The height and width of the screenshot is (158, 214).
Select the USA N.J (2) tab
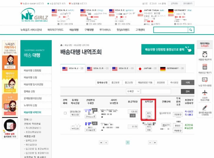(x=73, y=68)
